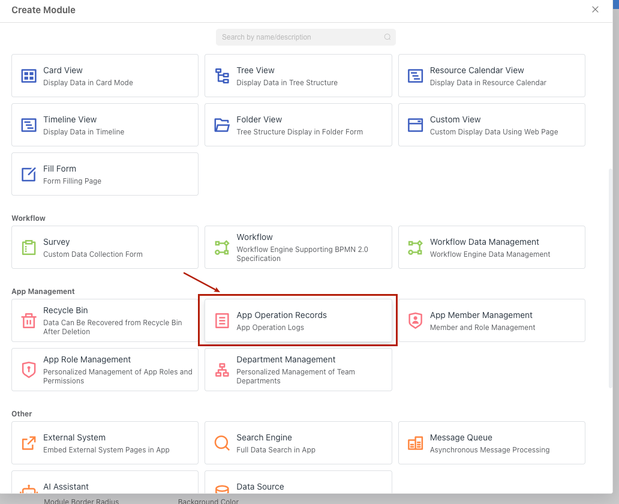This screenshot has height=504, width=619.
Task: Select the Timeline View module card
Action: point(104,125)
